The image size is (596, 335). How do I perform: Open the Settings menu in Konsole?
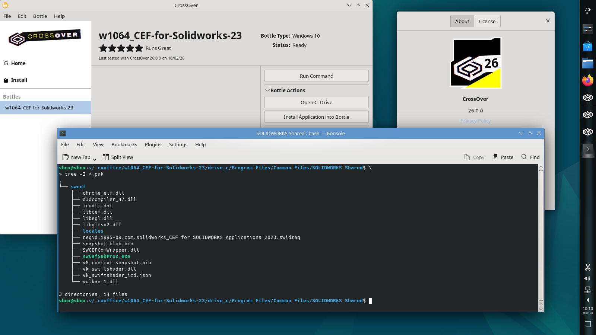[178, 144]
